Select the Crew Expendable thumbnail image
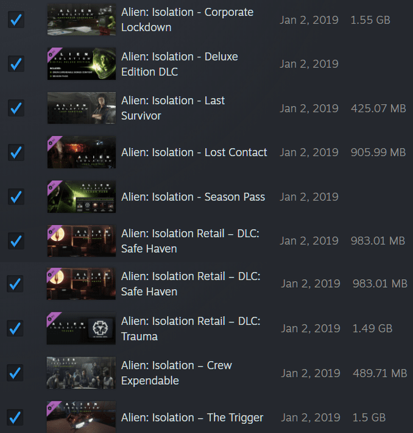413x433 pixels. pyautogui.click(x=81, y=373)
